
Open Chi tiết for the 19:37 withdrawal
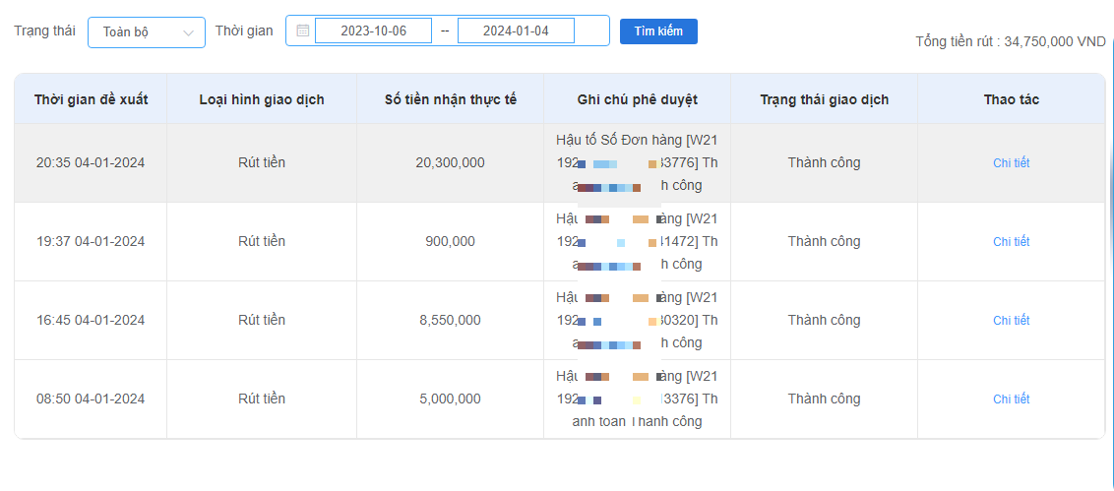pyautogui.click(x=1011, y=242)
